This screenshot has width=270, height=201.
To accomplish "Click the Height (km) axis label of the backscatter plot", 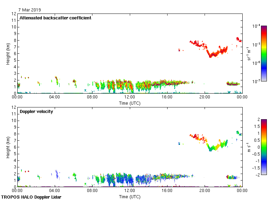I will (x=7, y=54).
